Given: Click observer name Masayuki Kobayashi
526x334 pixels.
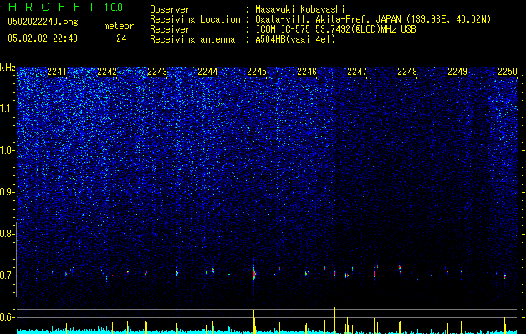Looking at the screenshot, I should point(300,9).
